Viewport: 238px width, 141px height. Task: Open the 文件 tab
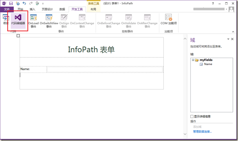[7, 9]
